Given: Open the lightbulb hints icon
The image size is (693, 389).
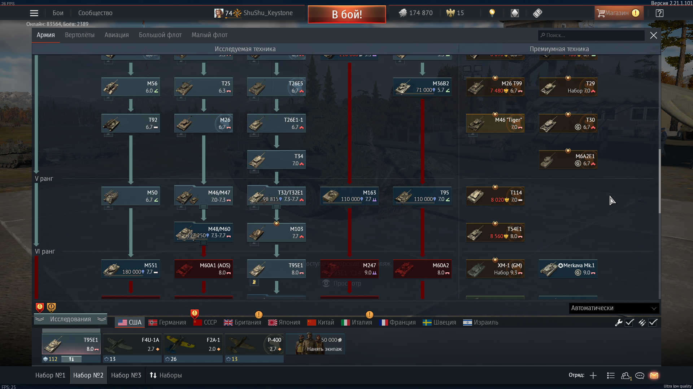Looking at the screenshot, I should 492,13.
